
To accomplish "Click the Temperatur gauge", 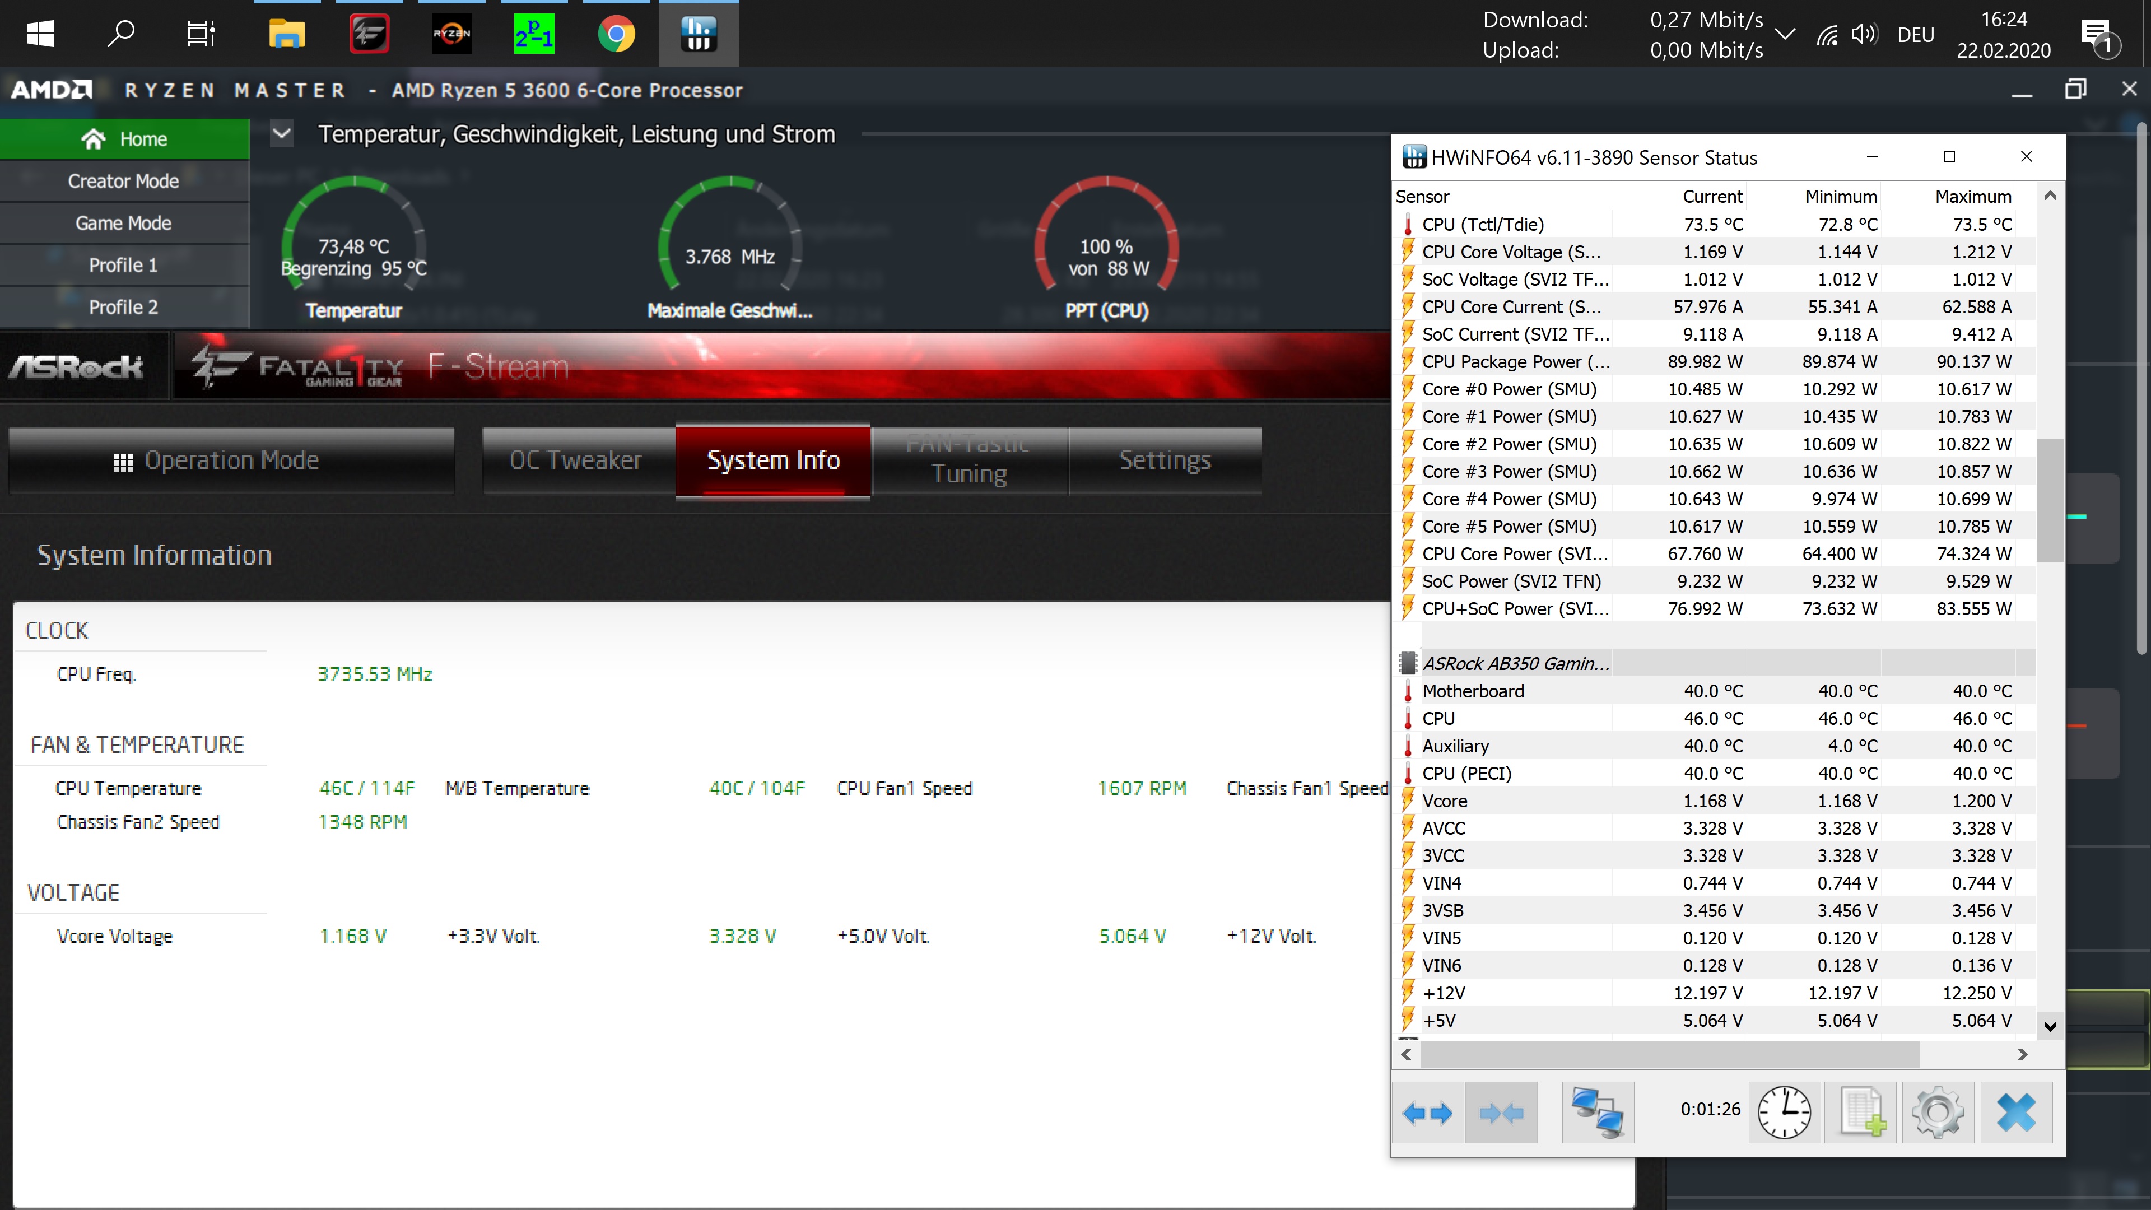I will [354, 248].
